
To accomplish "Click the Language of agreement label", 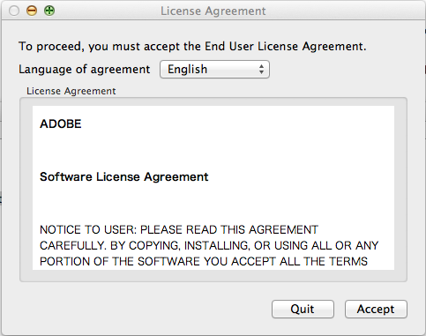I will pos(85,70).
